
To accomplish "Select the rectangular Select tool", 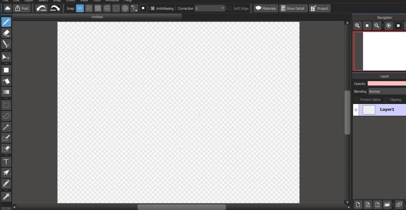I will (6, 105).
